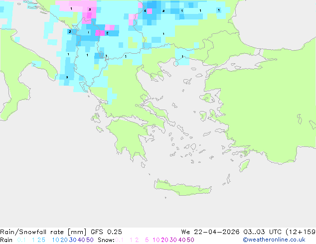Click the "We 22-04-2026" date text

(210, 232)
